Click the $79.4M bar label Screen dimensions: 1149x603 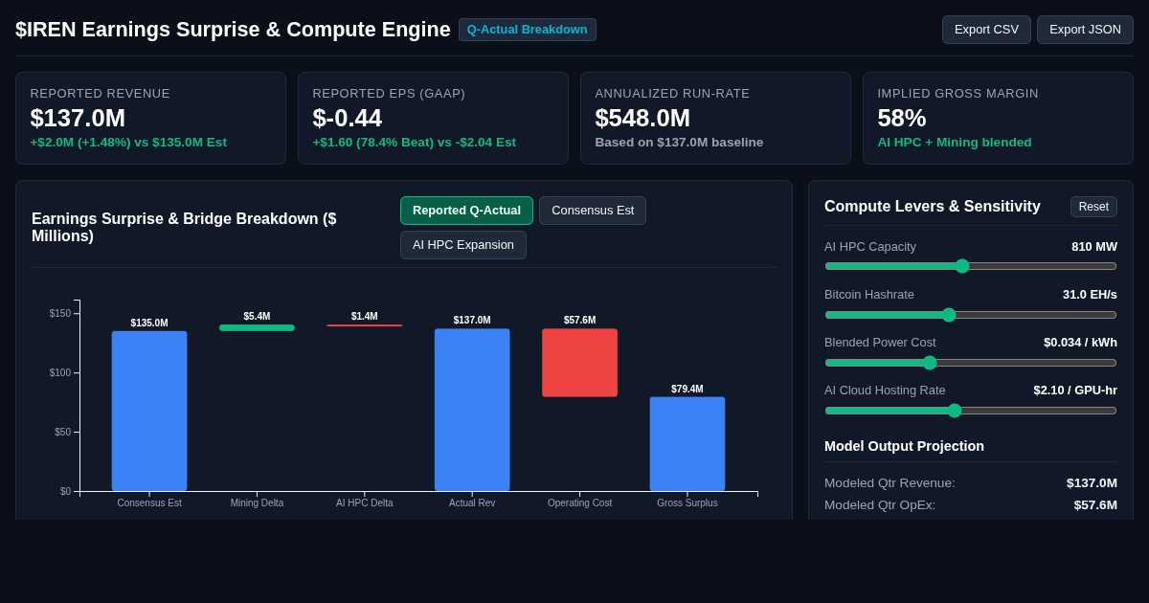tap(687, 390)
